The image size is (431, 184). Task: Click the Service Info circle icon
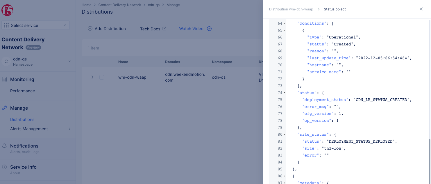(x=4, y=167)
